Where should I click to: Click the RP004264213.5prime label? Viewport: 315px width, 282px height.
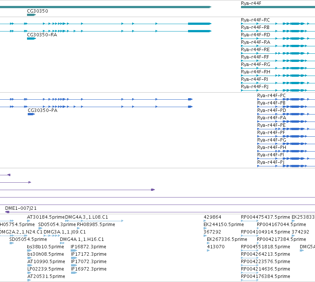[x=265, y=254]
